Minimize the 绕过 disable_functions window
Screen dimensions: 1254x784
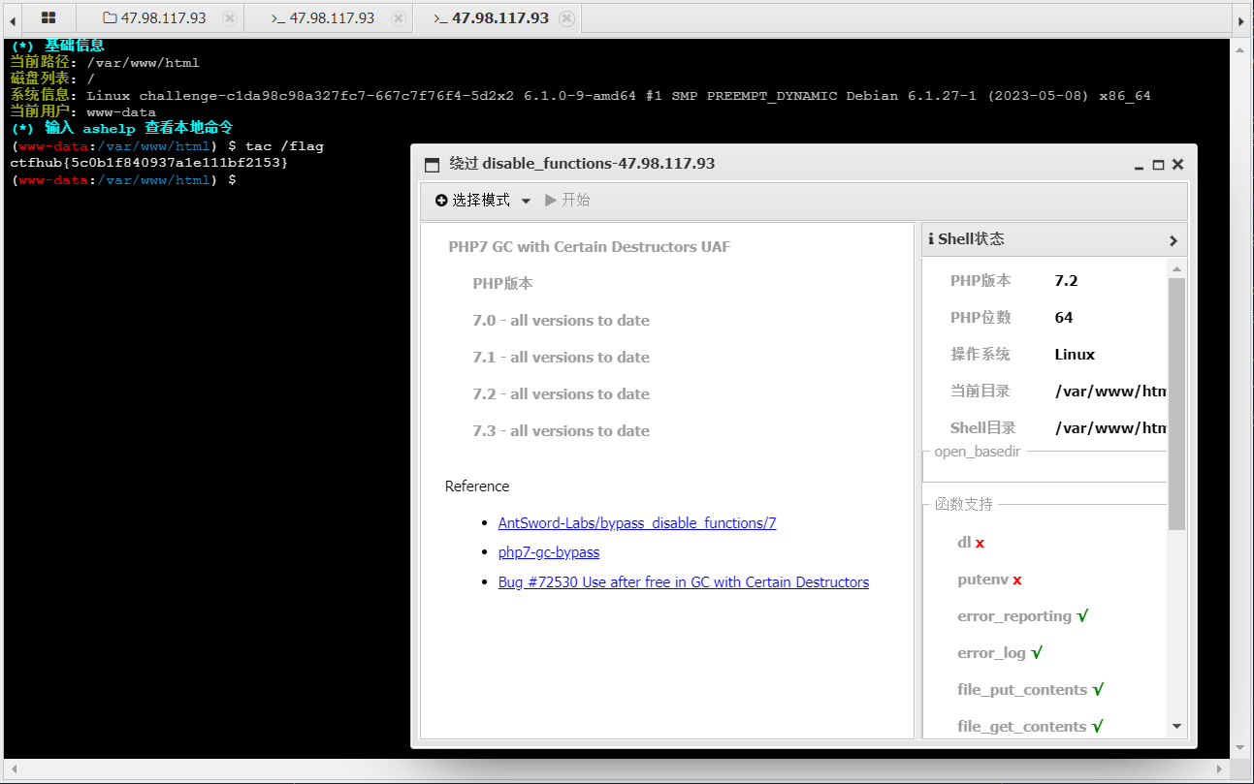click(1140, 166)
